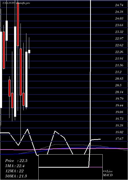Click the 24.03 price axis label
The height and width of the screenshot is (180, 128).
point(119,18)
